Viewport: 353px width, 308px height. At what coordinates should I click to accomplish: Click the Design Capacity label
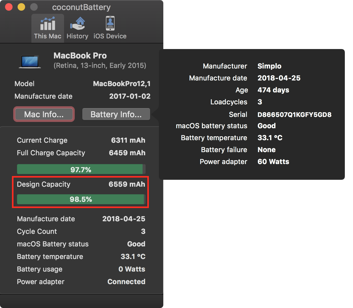pos(44,184)
